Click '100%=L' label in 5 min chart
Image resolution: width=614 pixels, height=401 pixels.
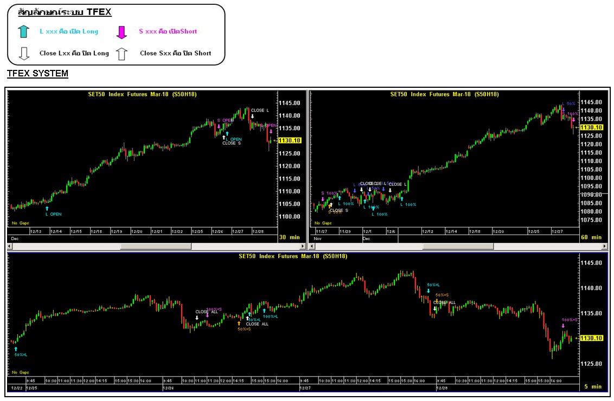(271, 316)
